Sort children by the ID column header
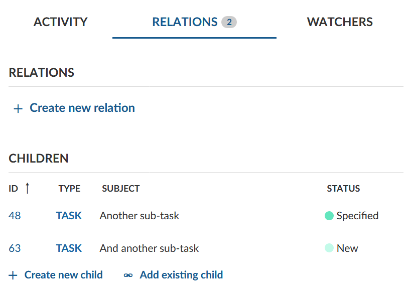 13,189
